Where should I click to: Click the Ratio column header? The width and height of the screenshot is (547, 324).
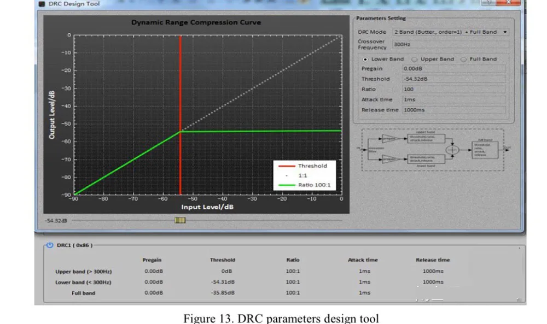[x=293, y=260]
